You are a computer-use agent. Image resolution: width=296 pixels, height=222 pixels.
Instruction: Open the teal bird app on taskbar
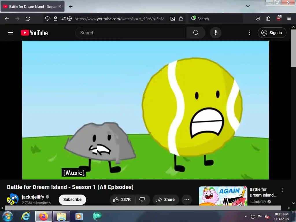pyautogui.click(x=97, y=216)
